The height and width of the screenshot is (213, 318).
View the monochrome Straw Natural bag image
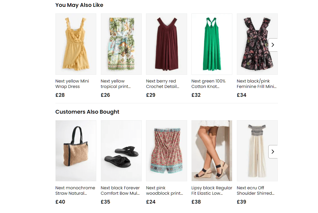click(x=76, y=150)
